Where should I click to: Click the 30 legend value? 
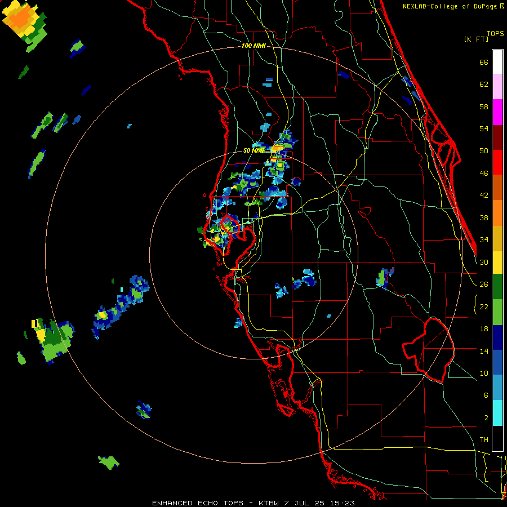click(484, 262)
